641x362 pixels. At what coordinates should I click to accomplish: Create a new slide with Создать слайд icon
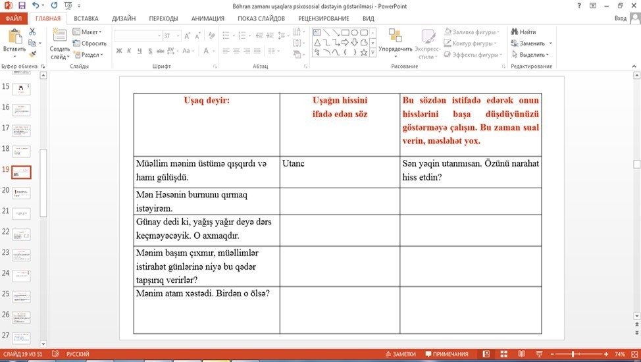(60, 35)
